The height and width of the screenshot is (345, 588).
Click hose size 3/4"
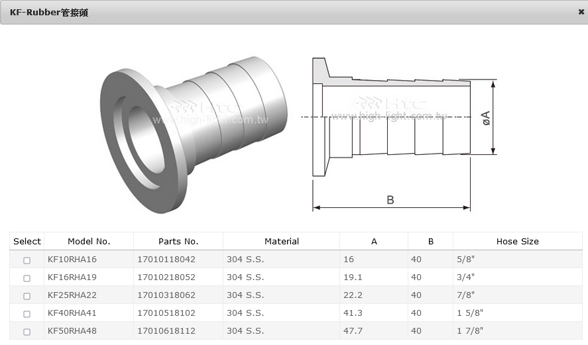tap(466, 277)
